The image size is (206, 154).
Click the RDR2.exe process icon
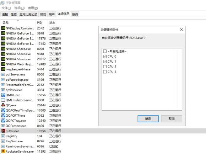coord(3,131)
